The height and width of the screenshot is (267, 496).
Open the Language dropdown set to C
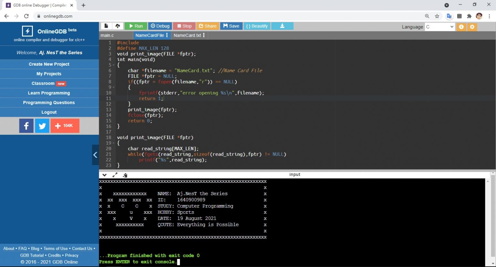point(439,27)
